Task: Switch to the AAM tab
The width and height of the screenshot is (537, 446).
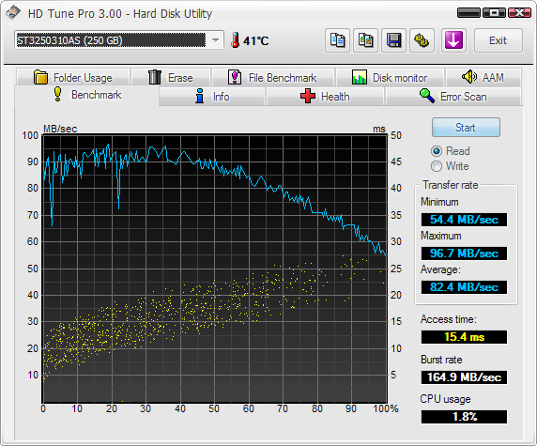Action: point(483,77)
